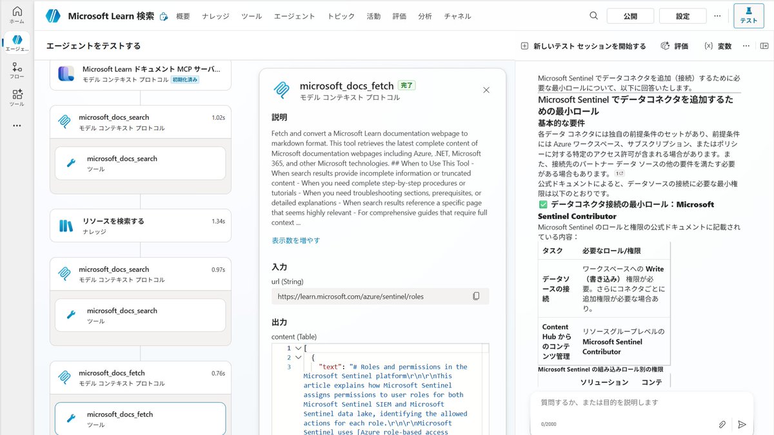Image resolution: width=774 pixels, height=435 pixels.
Task: Open the ホーム page in sidebar
Action: coord(17,15)
